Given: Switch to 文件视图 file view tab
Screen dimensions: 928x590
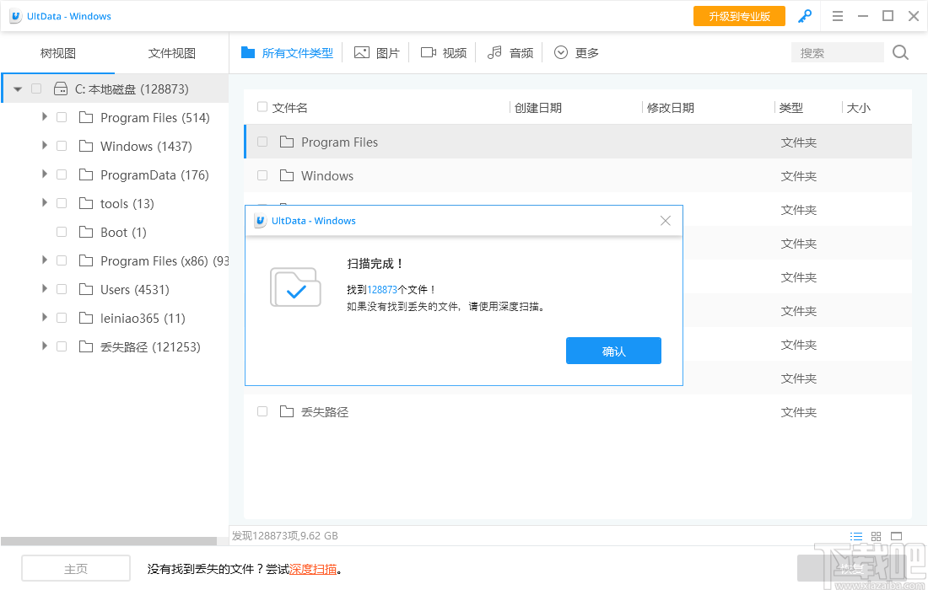Looking at the screenshot, I should [171, 53].
